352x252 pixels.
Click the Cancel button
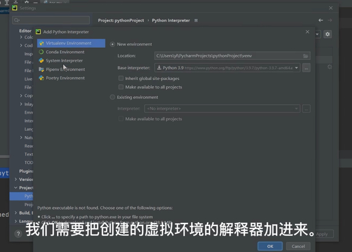tap(298, 246)
